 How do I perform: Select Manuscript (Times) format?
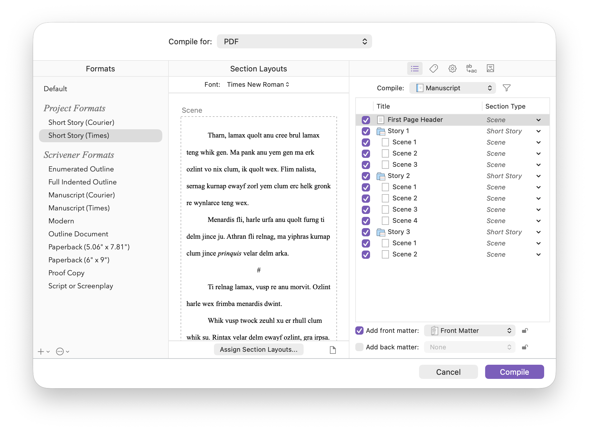pyautogui.click(x=79, y=208)
